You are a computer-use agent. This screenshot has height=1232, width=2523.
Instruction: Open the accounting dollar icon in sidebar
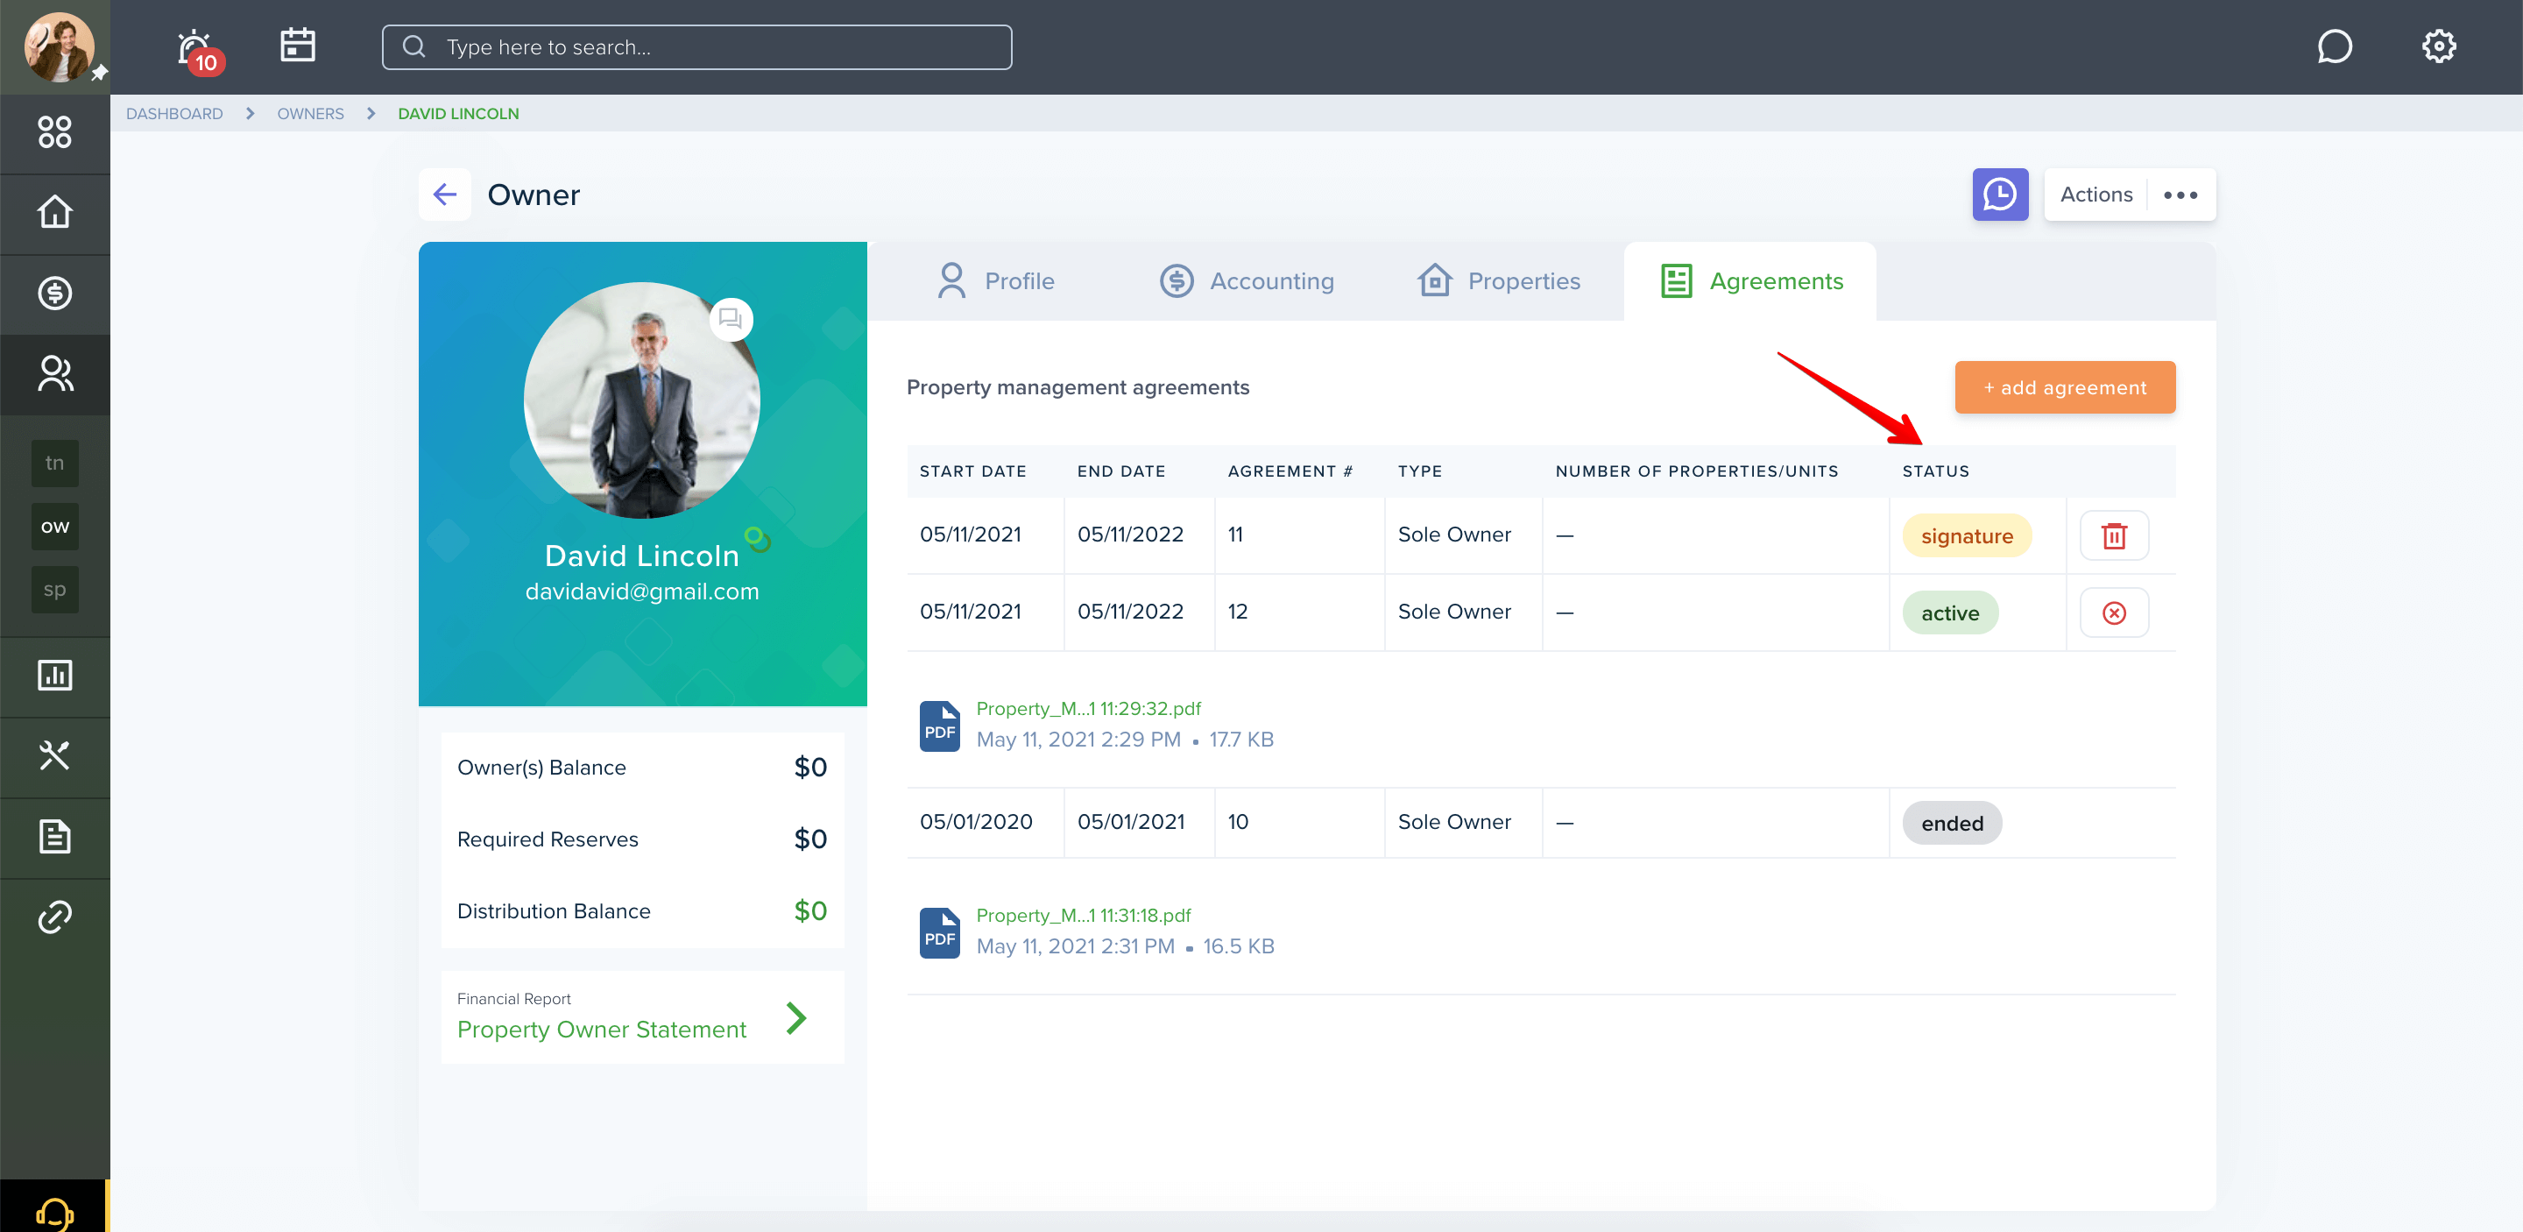[x=55, y=293]
